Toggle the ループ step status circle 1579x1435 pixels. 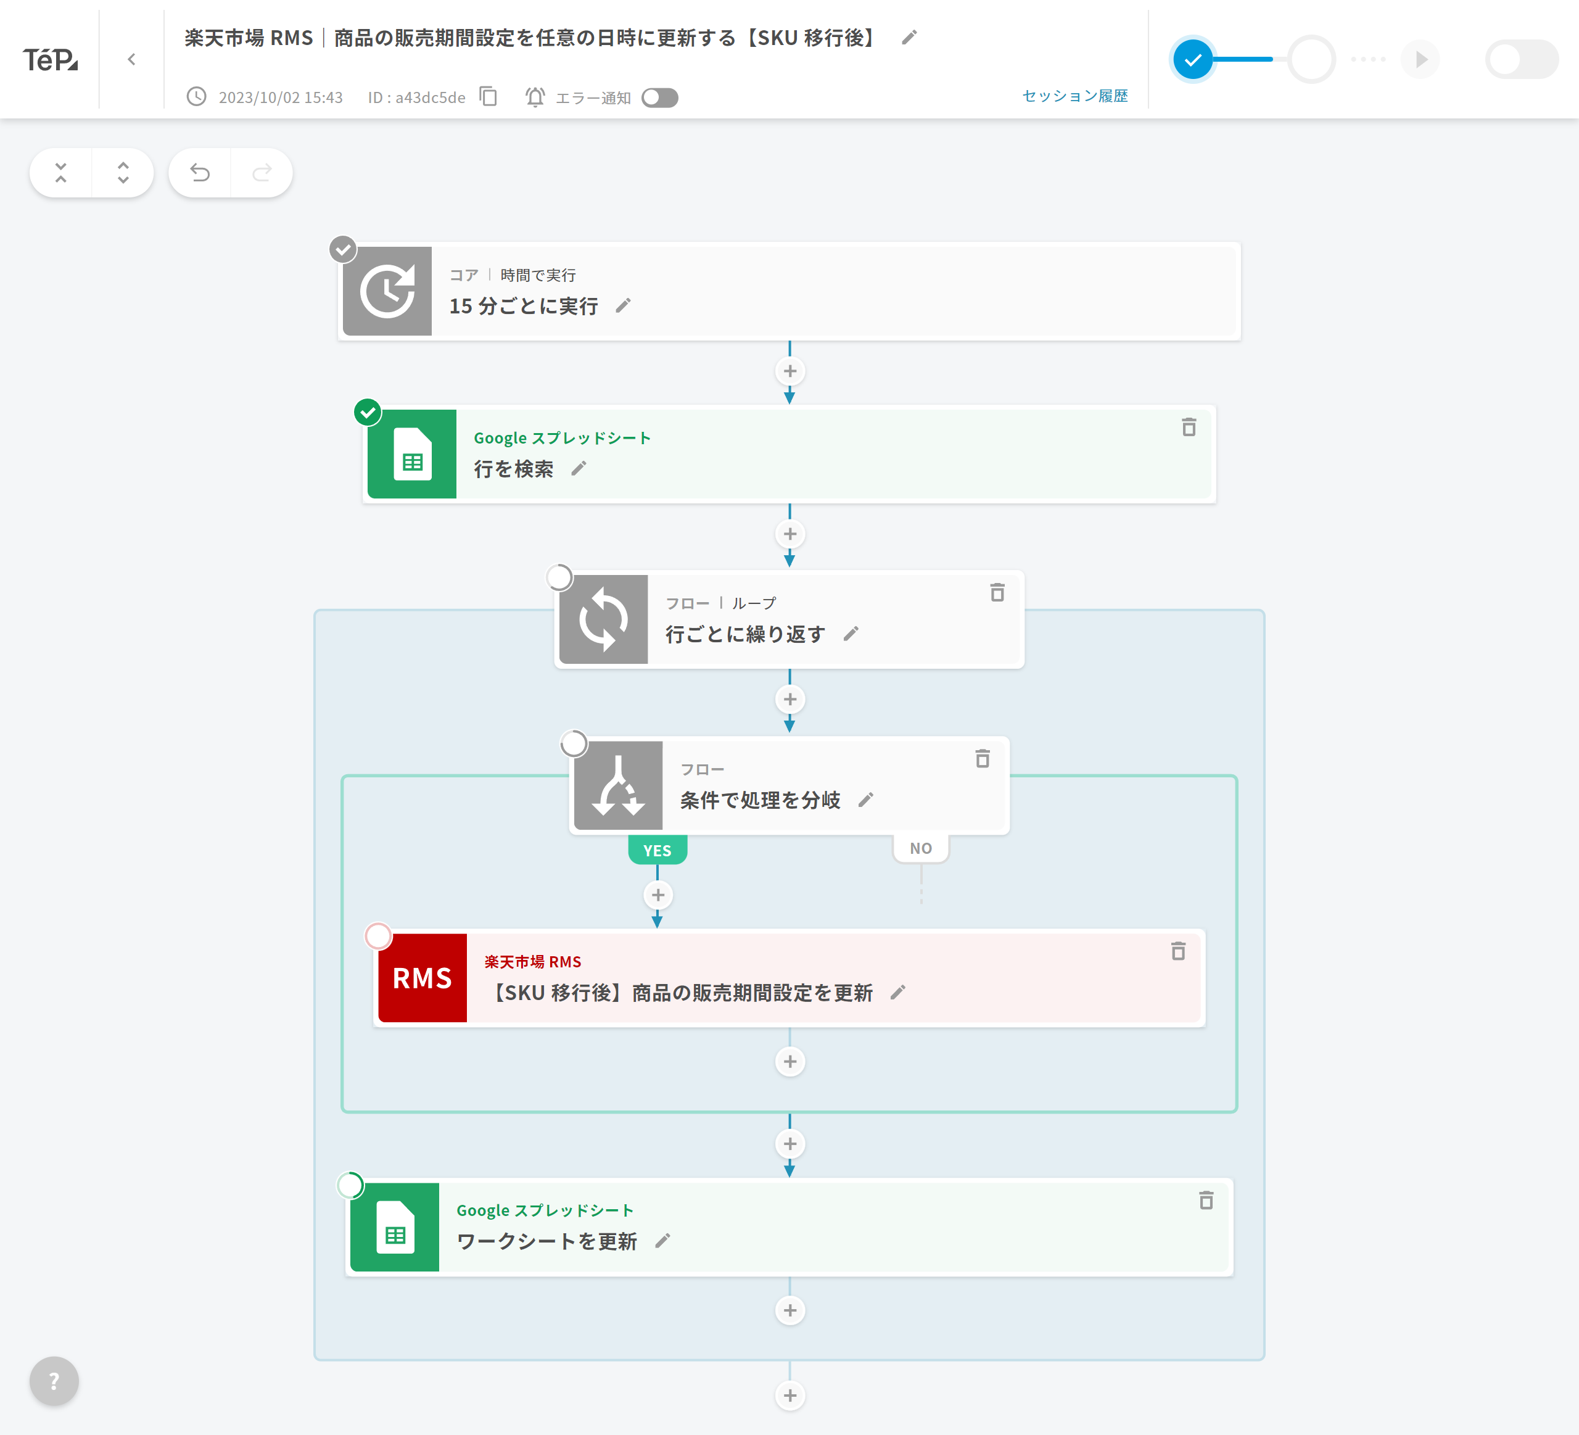[x=559, y=577]
